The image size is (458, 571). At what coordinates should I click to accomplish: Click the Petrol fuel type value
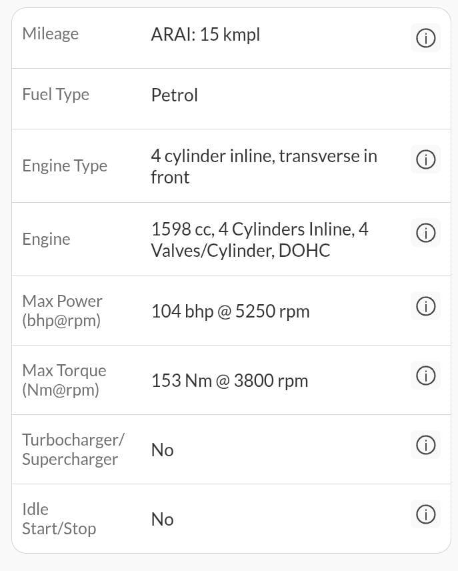click(175, 95)
